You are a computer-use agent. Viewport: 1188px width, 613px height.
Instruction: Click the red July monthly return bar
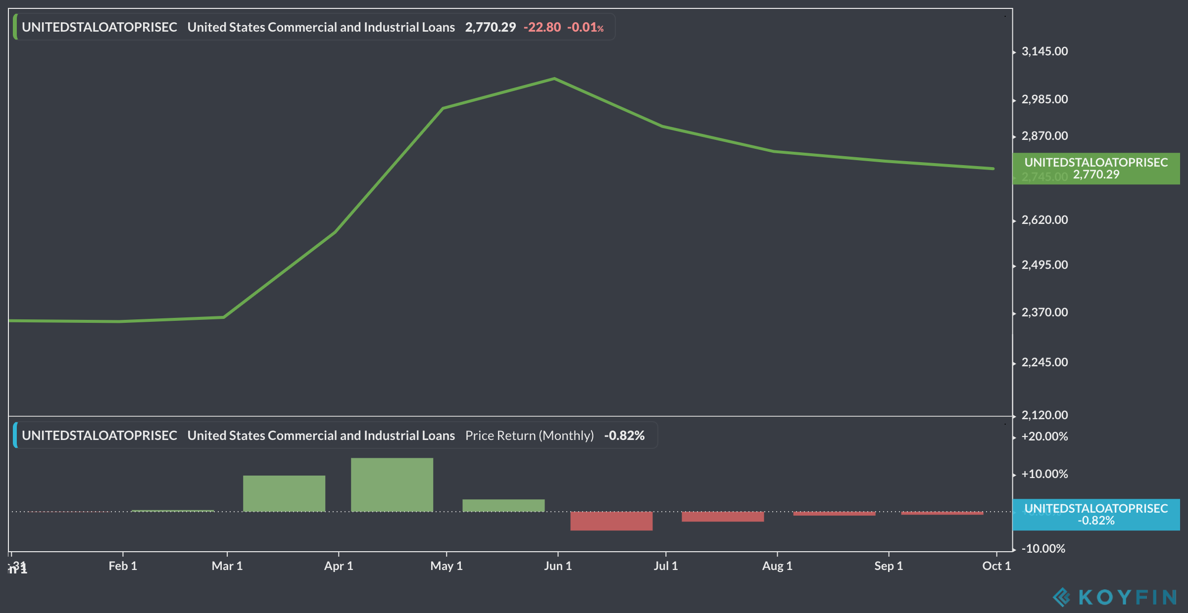tap(723, 517)
